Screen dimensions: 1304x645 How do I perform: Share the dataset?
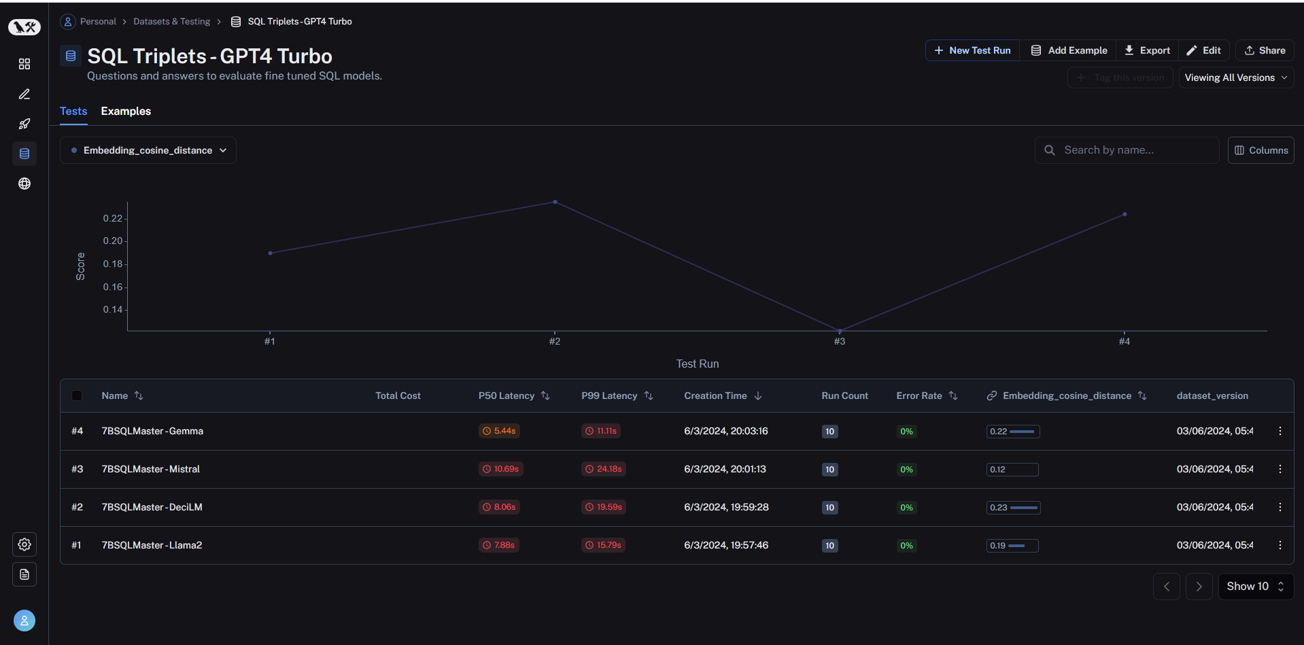click(x=1265, y=50)
